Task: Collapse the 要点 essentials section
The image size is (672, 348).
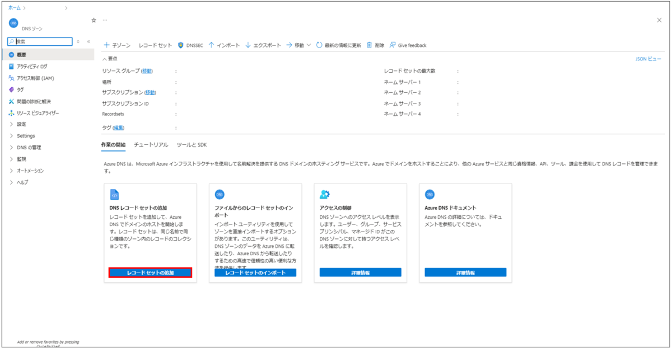Action: pos(110,58)
